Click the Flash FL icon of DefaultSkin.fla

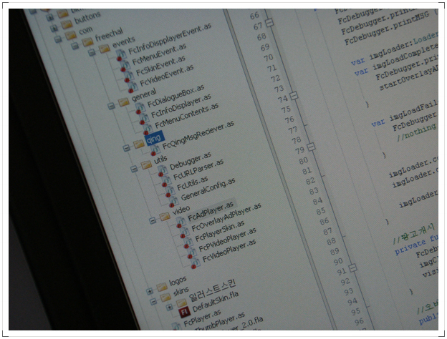tap(184, 313)
